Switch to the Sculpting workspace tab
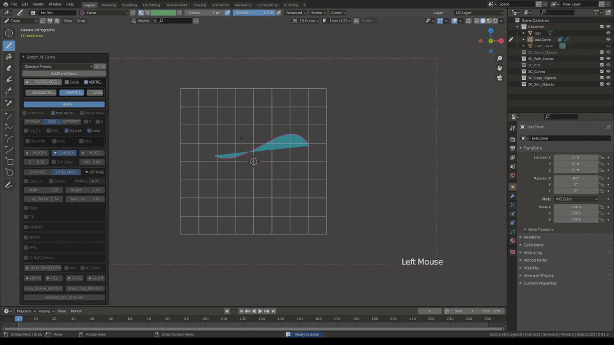This screenshot has width=614, height=345. point(129,4)
